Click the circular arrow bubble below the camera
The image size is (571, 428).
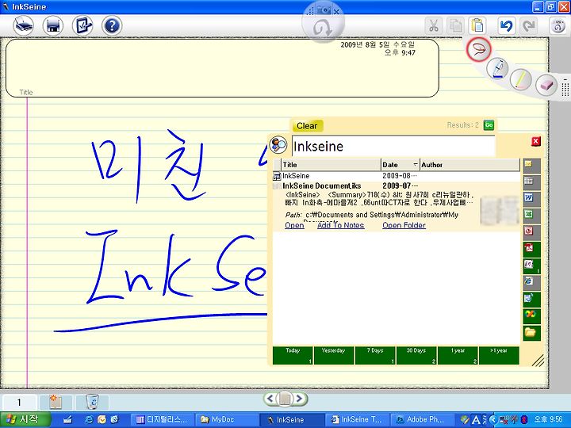323,28
